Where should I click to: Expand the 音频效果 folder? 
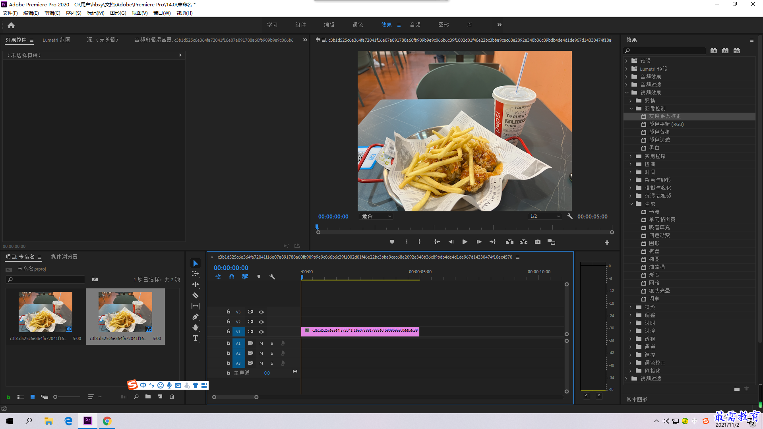click(x=626, y=77)
